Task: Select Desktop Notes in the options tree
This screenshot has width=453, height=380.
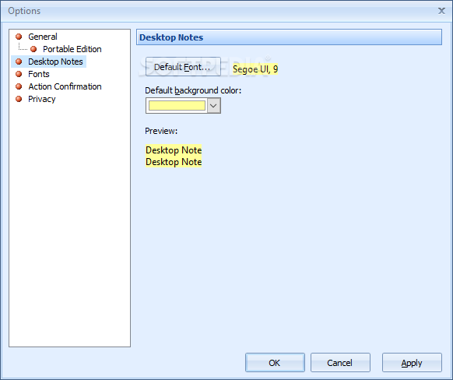Action: point(55,62)
